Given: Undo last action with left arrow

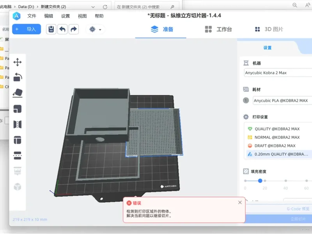Looking at the screenshot, I should (62, 29).
